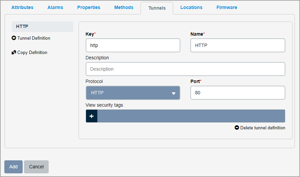Switch to the Attributes tab
Viewport: 300px width, 177px height.
[22, 7]
